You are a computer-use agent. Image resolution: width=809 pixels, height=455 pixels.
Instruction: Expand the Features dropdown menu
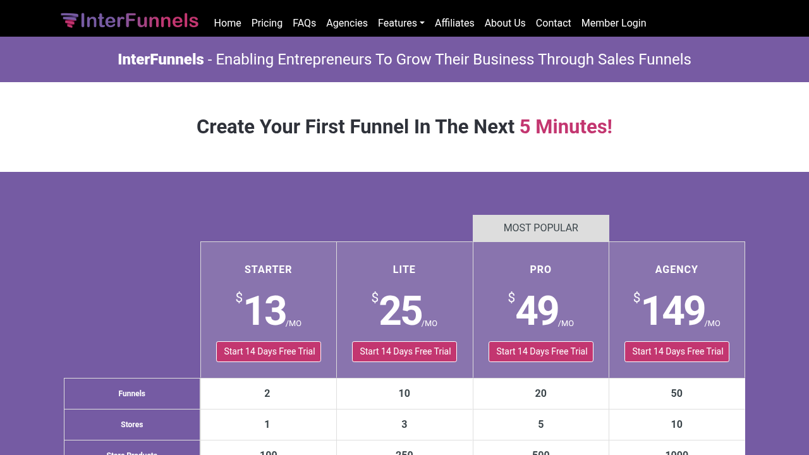point(401,23)
